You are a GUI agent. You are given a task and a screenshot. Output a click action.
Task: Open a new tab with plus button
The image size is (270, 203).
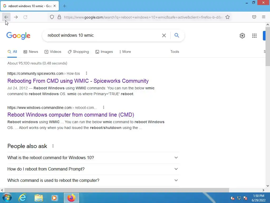(x=64, y=6)
